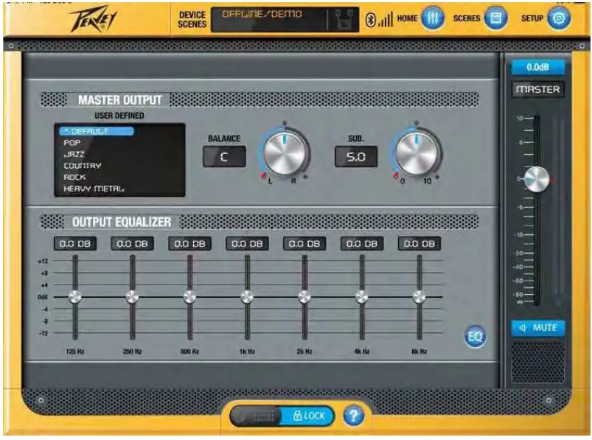This screenshot has width=592, height=440.
Task: Open the Scenes icon
Action: (x=495, y=18)
